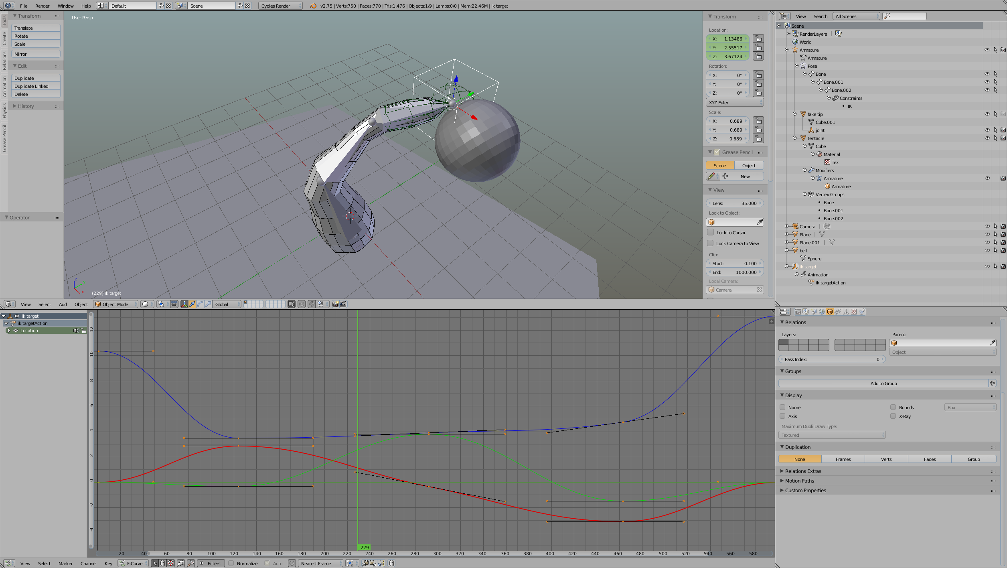
Task: Expand Motion Paths panel
Action: pyautogui.click(x=799, y=481)
